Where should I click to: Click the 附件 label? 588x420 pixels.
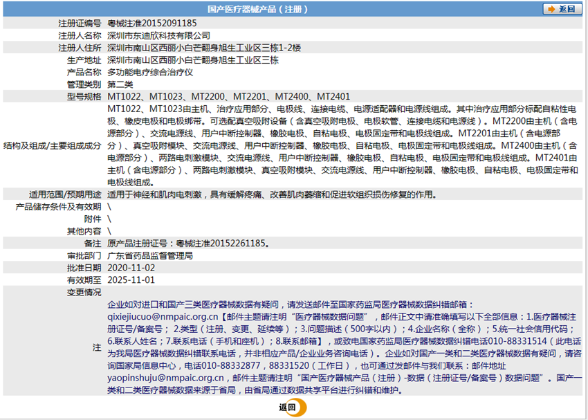[x=93, y=219]
